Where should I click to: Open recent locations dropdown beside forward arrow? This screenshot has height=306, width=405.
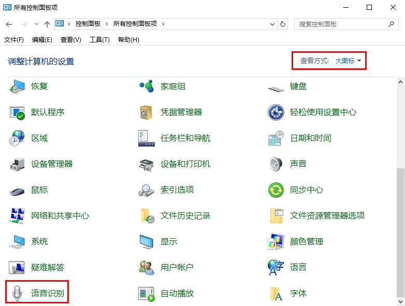pyautogui.click(x=36, y=24)
